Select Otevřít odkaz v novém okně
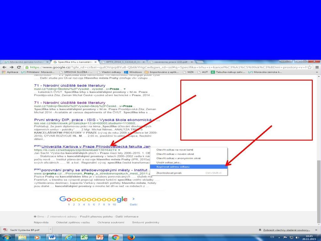 (x=175, y=154)
